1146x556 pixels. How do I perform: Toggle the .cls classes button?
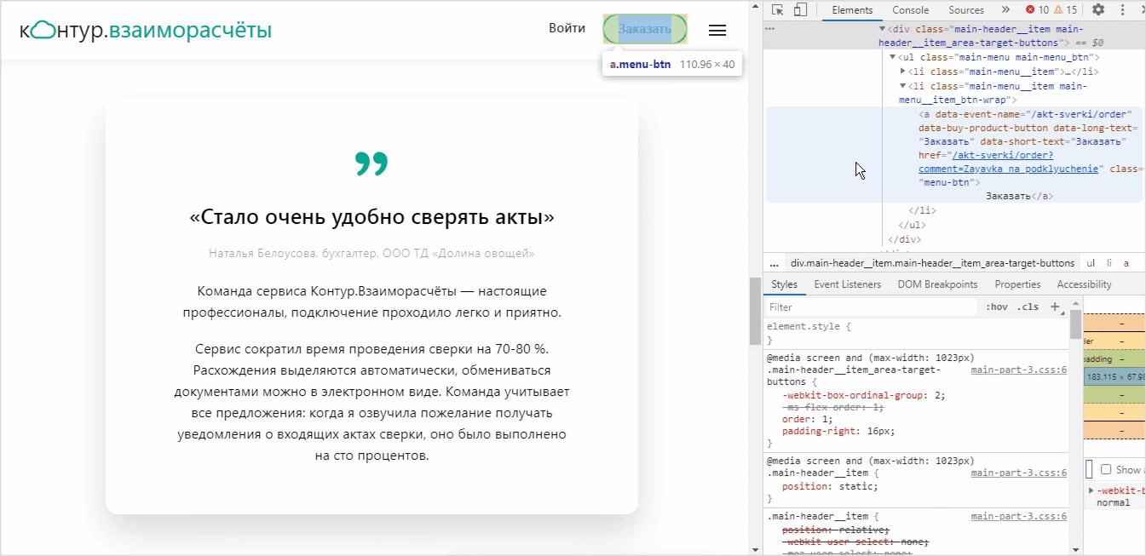point(1028,307)
